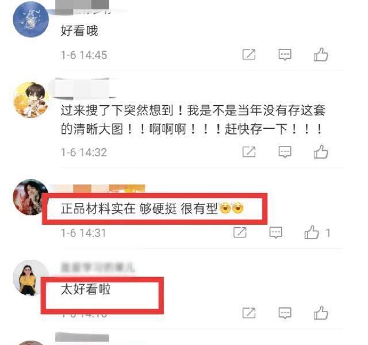Repost the '正品材料实在' comment
The image size is (368, 345).
click(x=240, y=232)
